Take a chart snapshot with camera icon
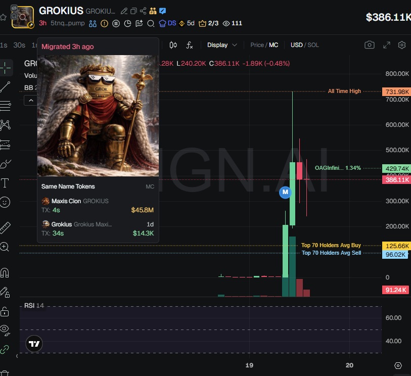This screenshot has width=411, height=376. (x=370, y=45)
